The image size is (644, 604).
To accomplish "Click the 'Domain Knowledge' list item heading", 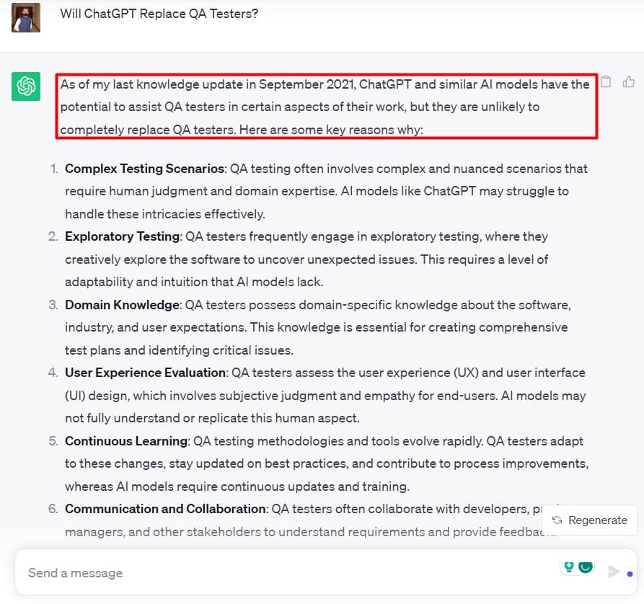I will point(122,305).
